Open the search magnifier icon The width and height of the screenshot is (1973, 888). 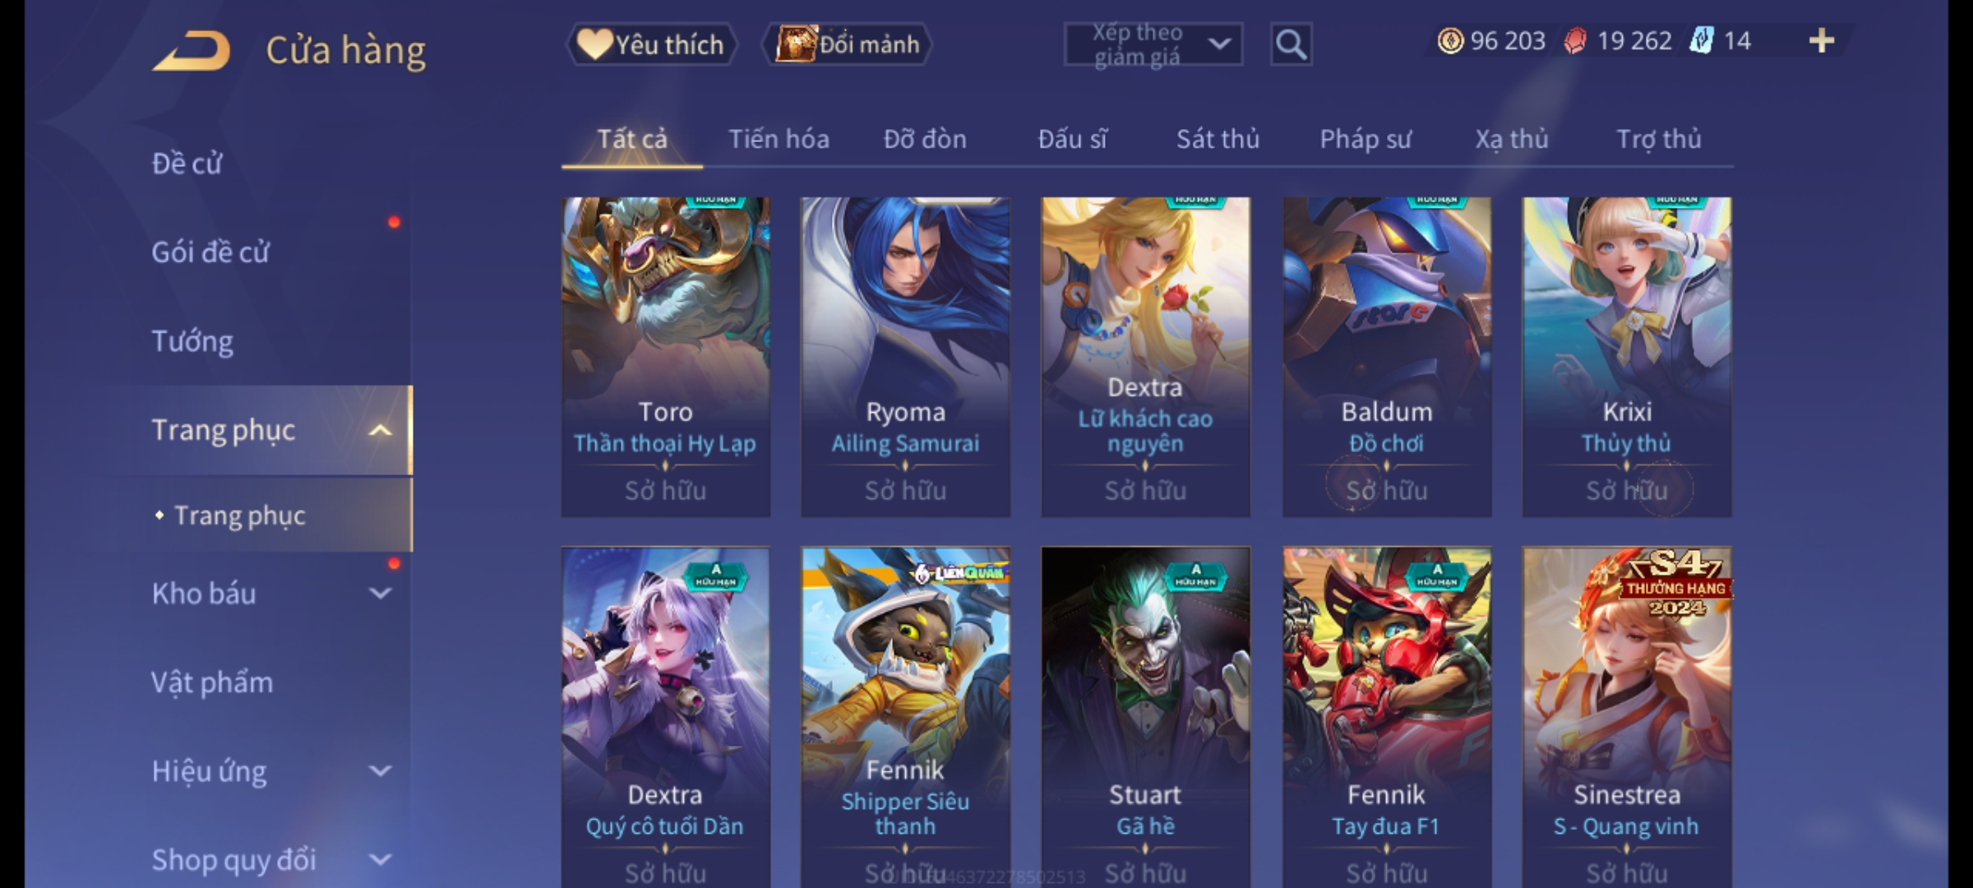point(1291,44)
